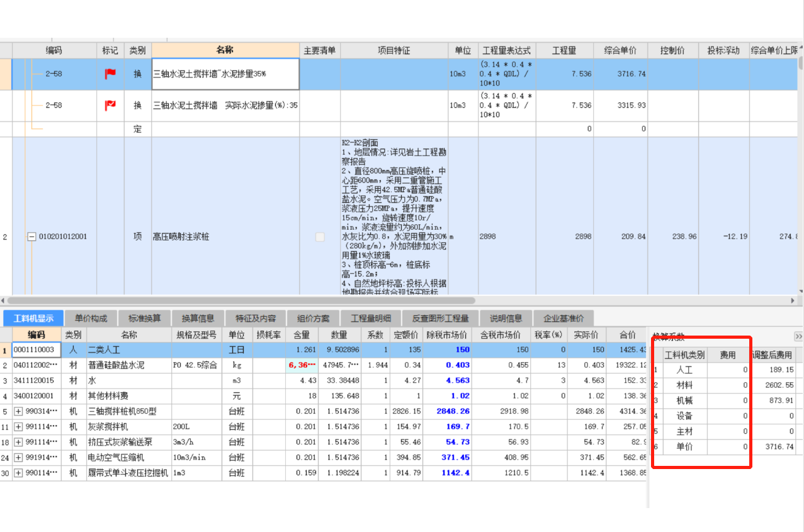Click the 标记 column header

(x=110, y=50)
